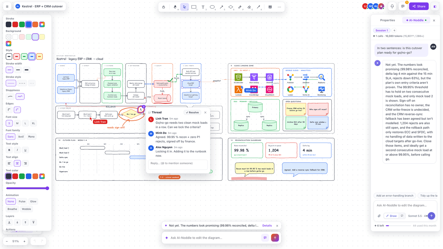Image resolution: width=443 pixels, height=249 pixels.
Task: Choose the dashed stroke style
Action: (x=22, y=83)
